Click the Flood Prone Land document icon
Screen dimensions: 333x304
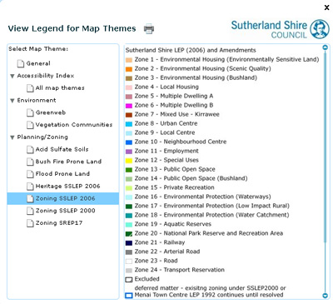pyautogui.click(x=30, y=174)
